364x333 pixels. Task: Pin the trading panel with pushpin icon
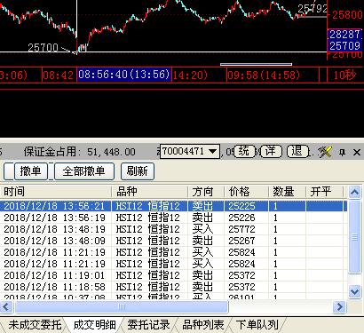(x=342, y=153)
